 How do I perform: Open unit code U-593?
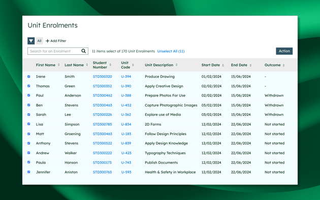(126, 172)
